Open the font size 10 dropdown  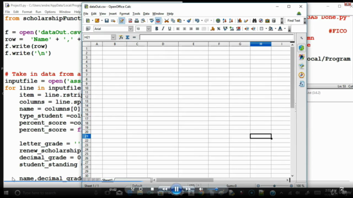click(x=148, y=29)
